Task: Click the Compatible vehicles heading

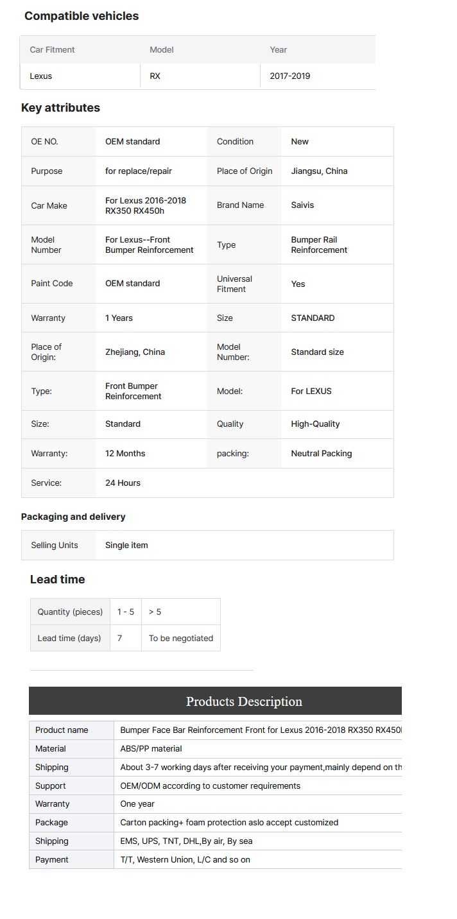Action: 82,16
